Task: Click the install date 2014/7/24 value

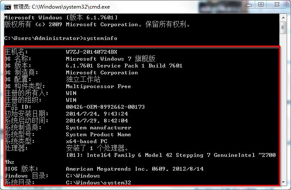Action: click(97, 114)
